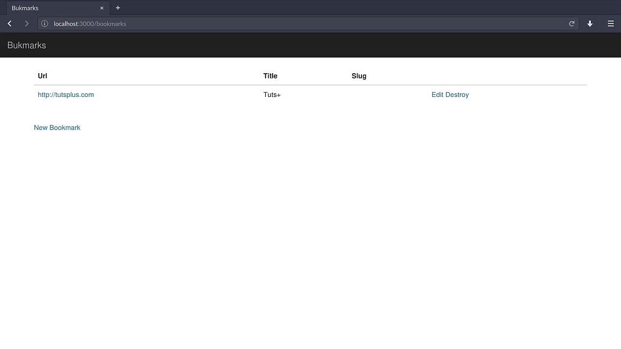Viewport: 621px width, 349px height.
Task: Click the browser forward arrow
Action: pyautogui.click(x=27, y=23)
